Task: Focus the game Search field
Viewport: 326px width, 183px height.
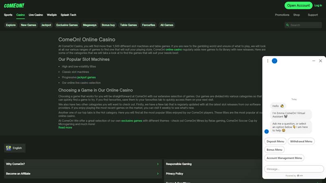Action: [x=303, y=25]
